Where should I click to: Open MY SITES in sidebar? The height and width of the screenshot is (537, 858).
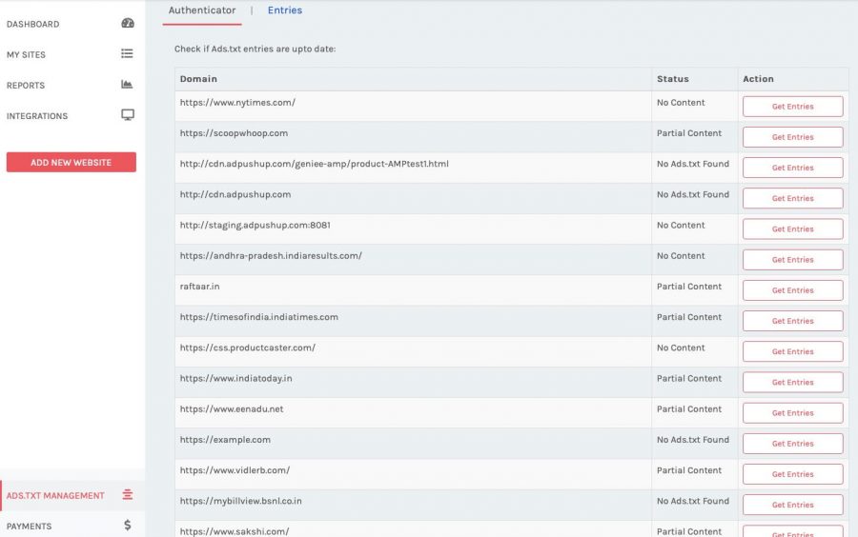(26, 54)
